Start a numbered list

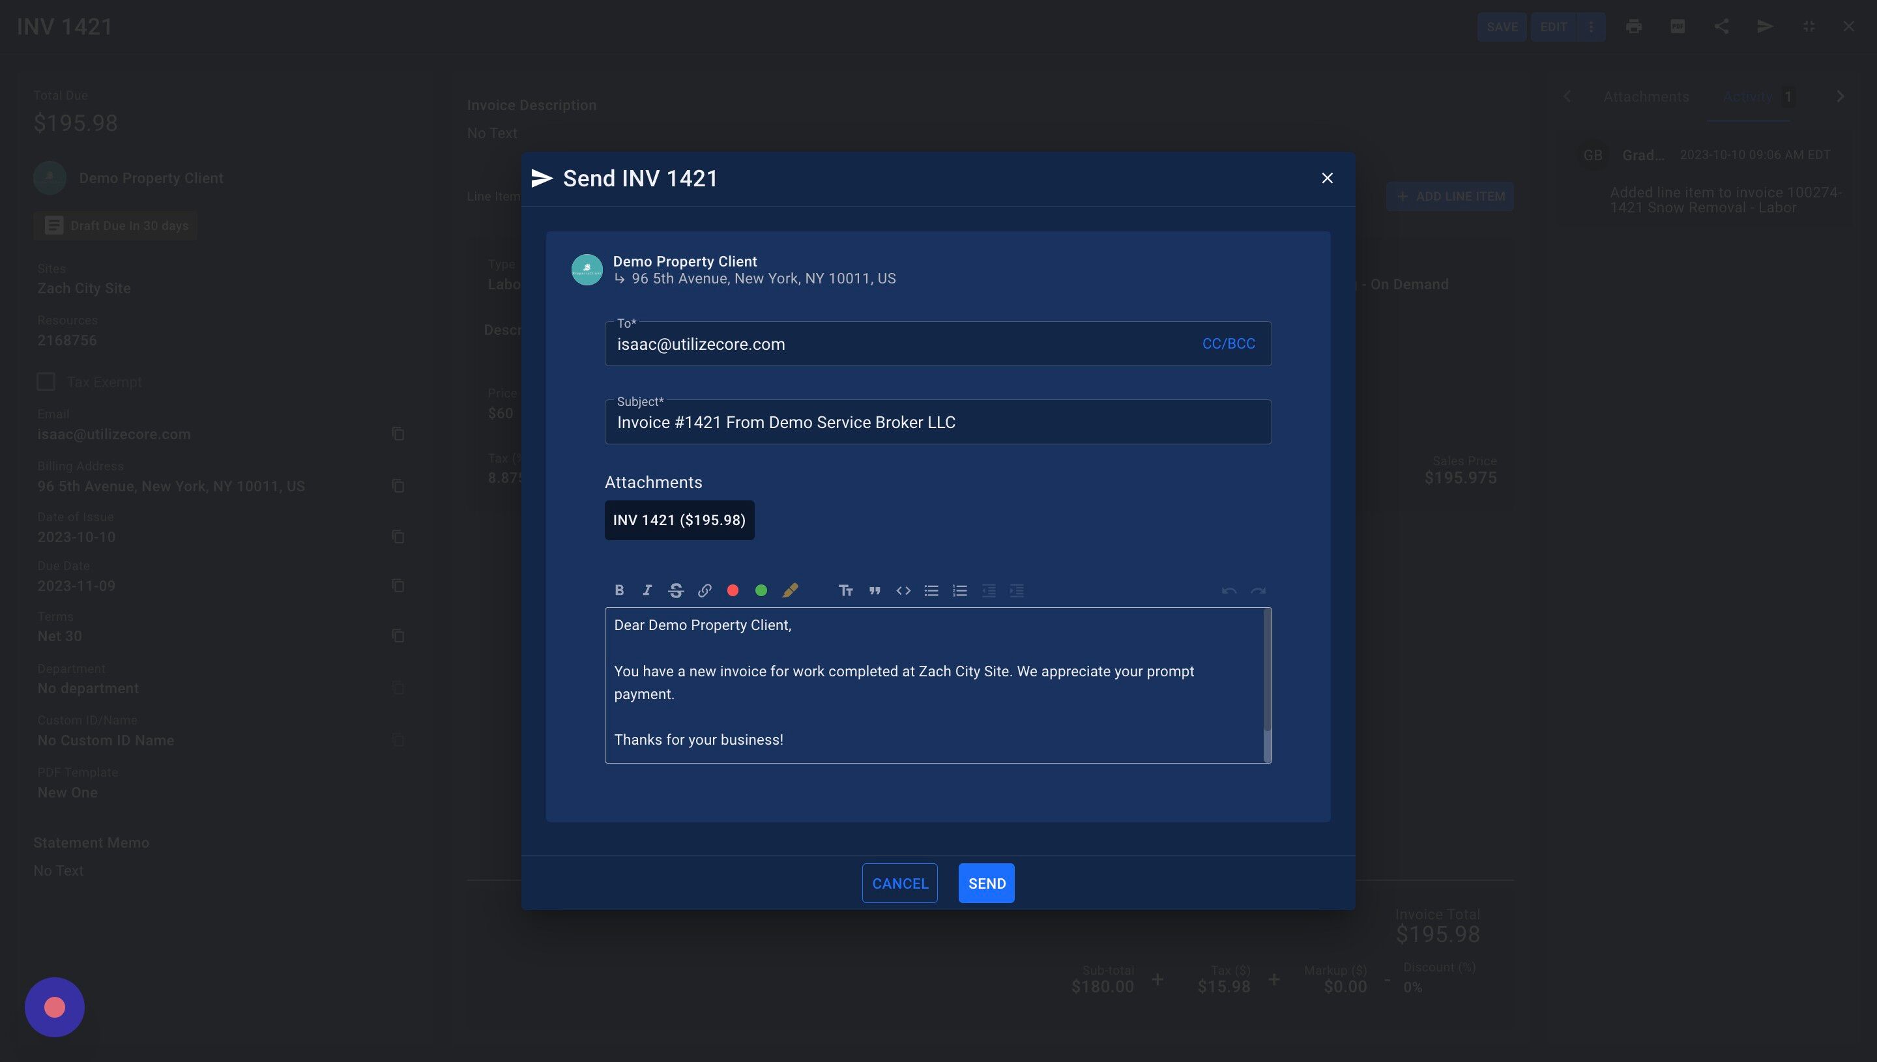click(959, 590)
